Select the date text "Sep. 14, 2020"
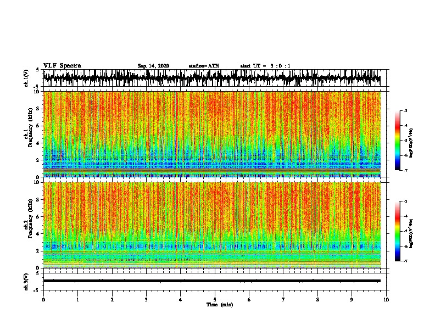The width and height of the screenshot is (435, 336). tap(153, 66)
